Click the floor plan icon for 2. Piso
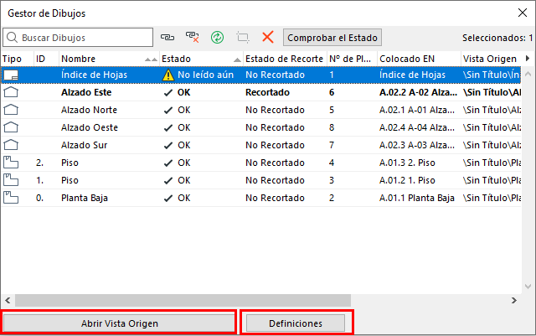536x336 pixels. point(11,163)
